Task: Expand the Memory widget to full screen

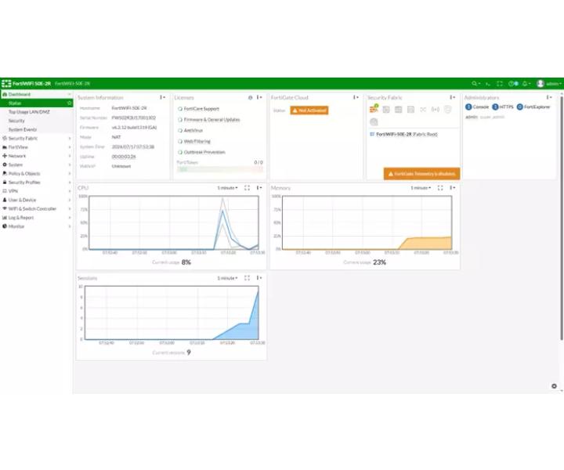Action: pos(440,188)
